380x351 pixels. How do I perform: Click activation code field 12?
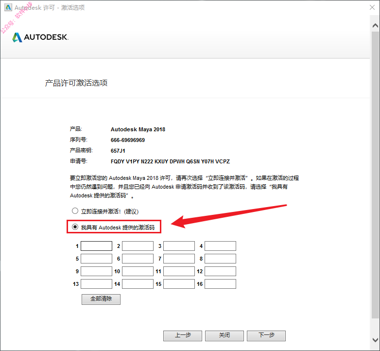pos(220,271)
